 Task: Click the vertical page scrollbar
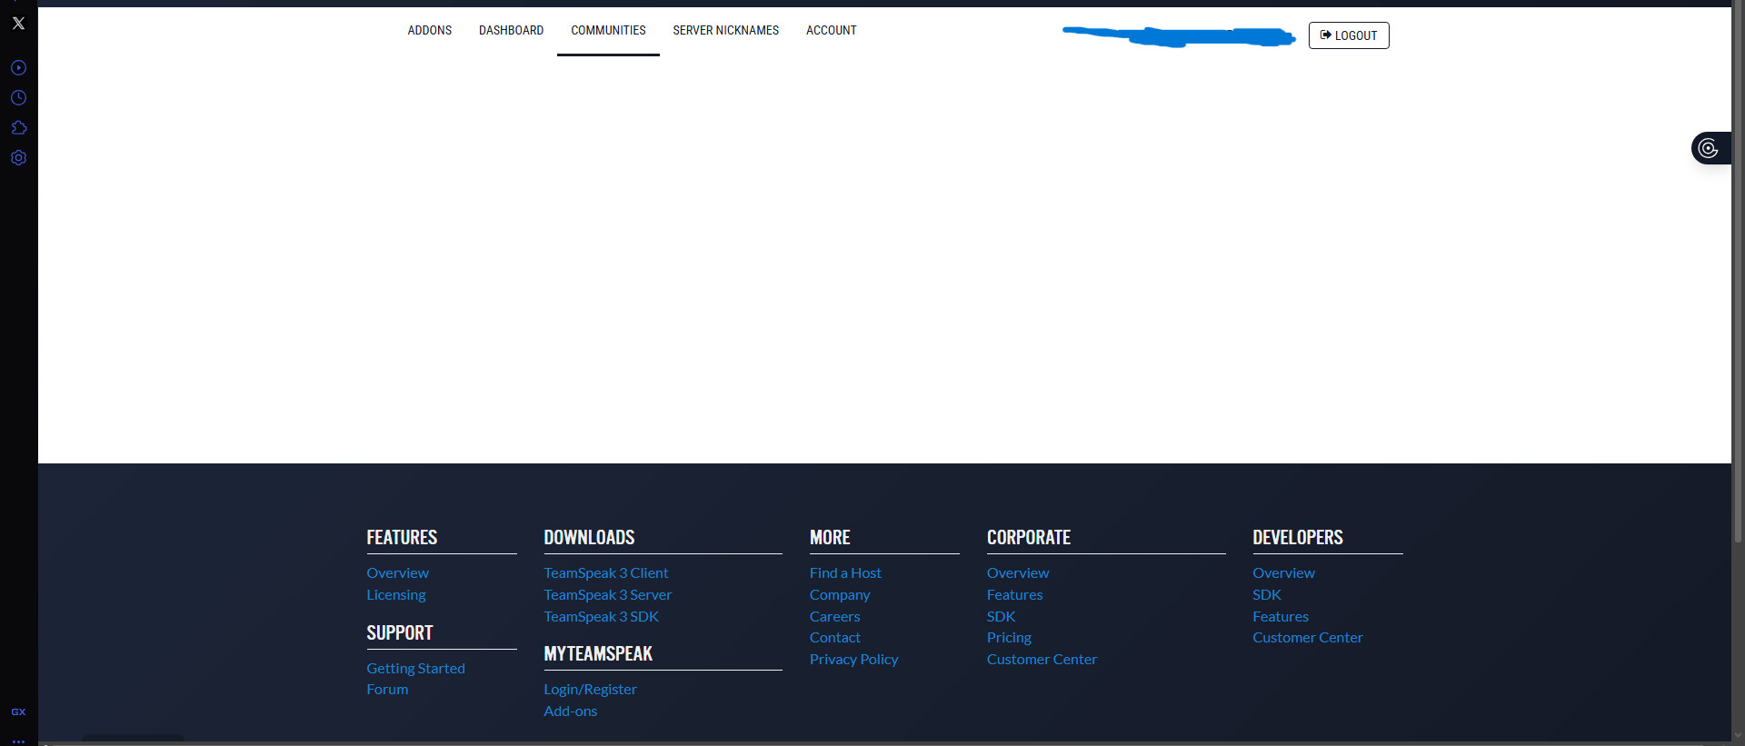coord(1738,273)
